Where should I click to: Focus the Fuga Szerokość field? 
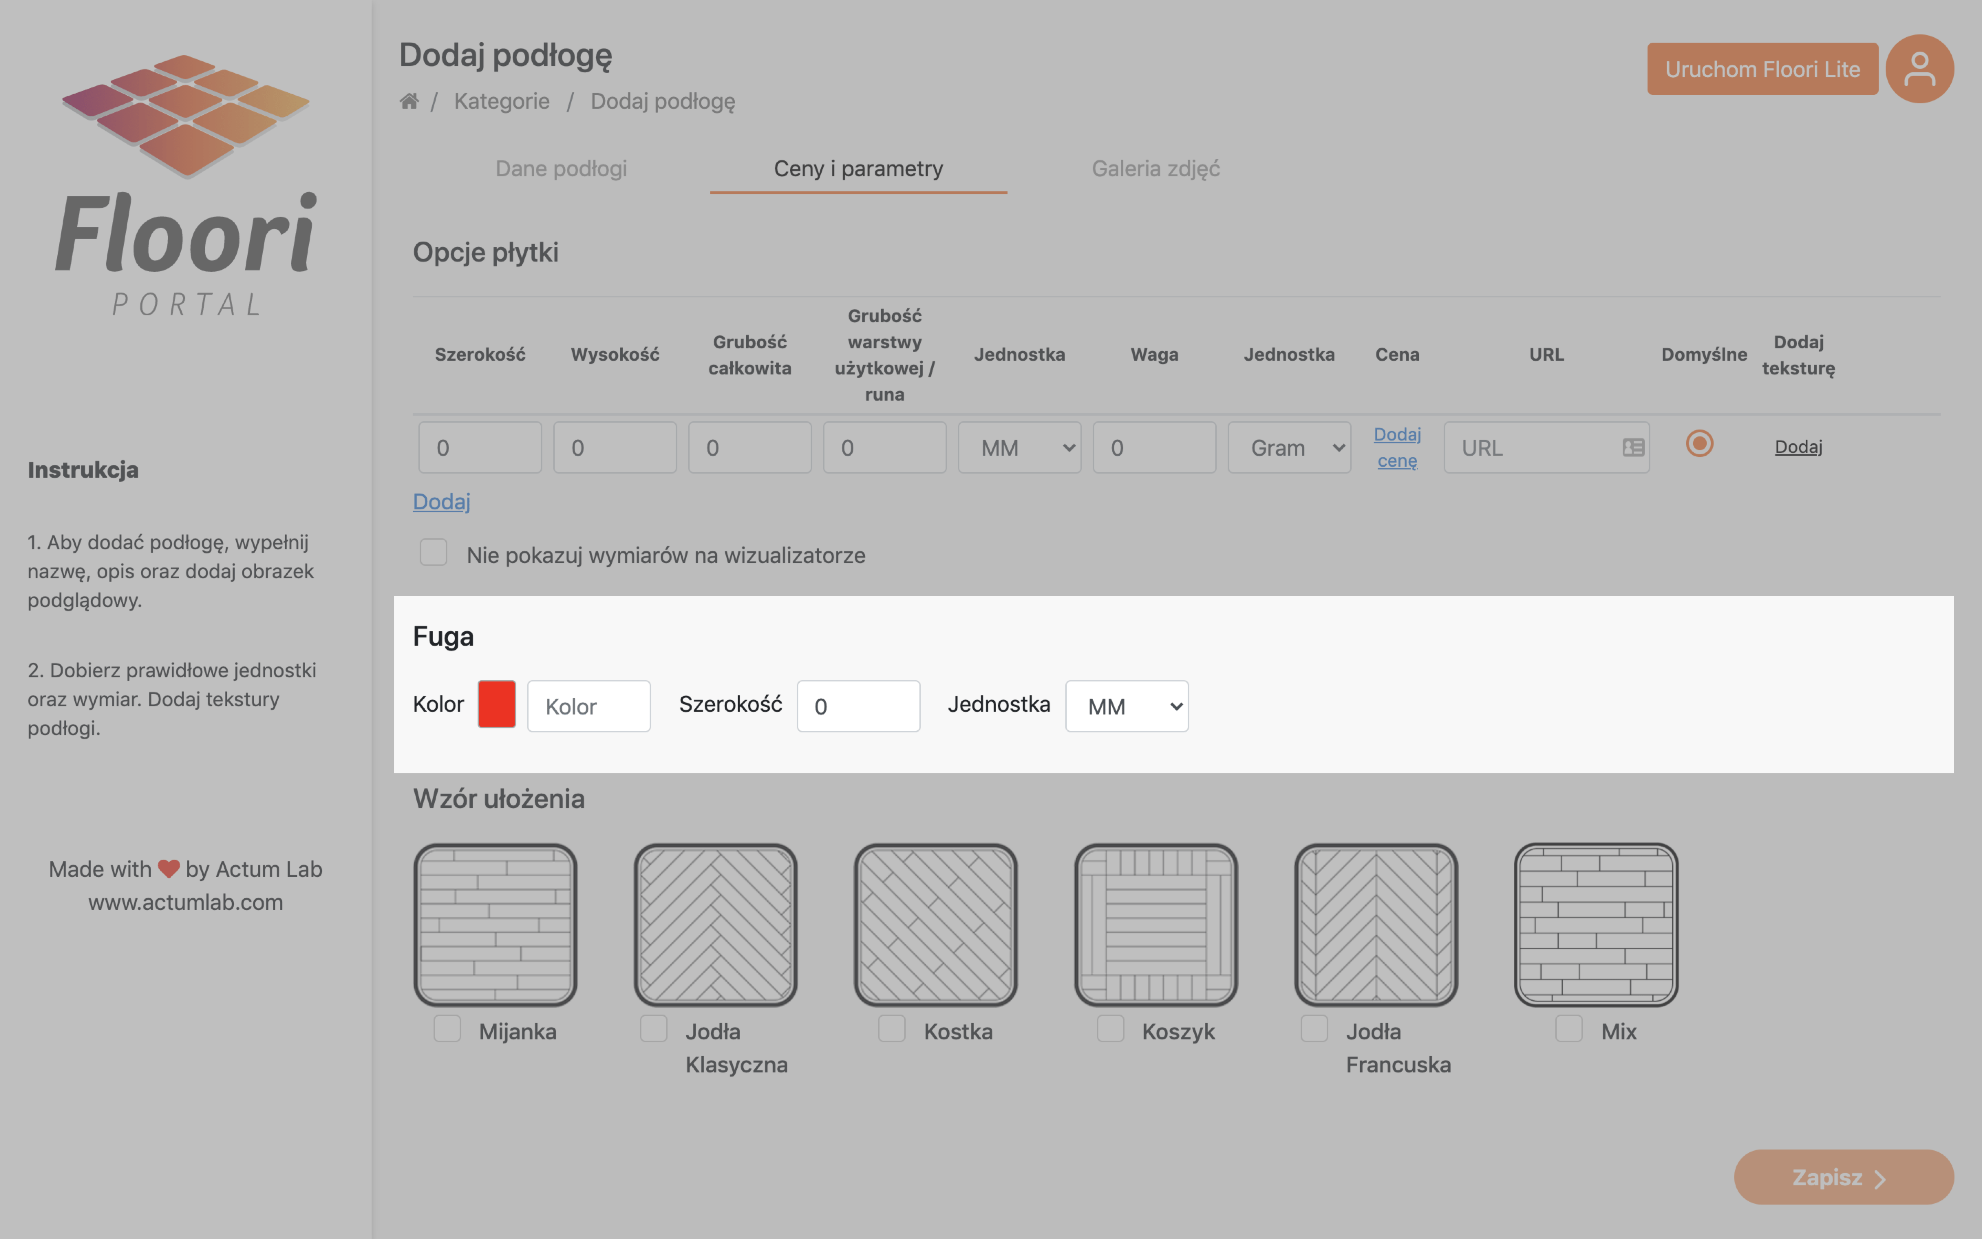pyautogui.click(x=858, y=706)
